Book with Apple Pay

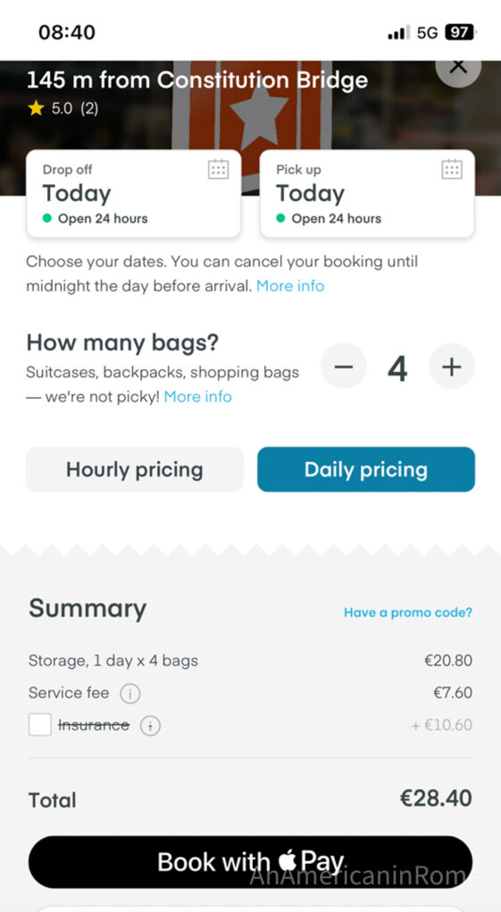[x=250, y=861]
